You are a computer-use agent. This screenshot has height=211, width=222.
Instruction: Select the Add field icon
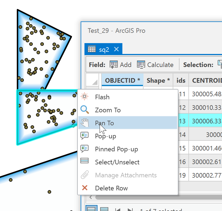coord(114,65)
